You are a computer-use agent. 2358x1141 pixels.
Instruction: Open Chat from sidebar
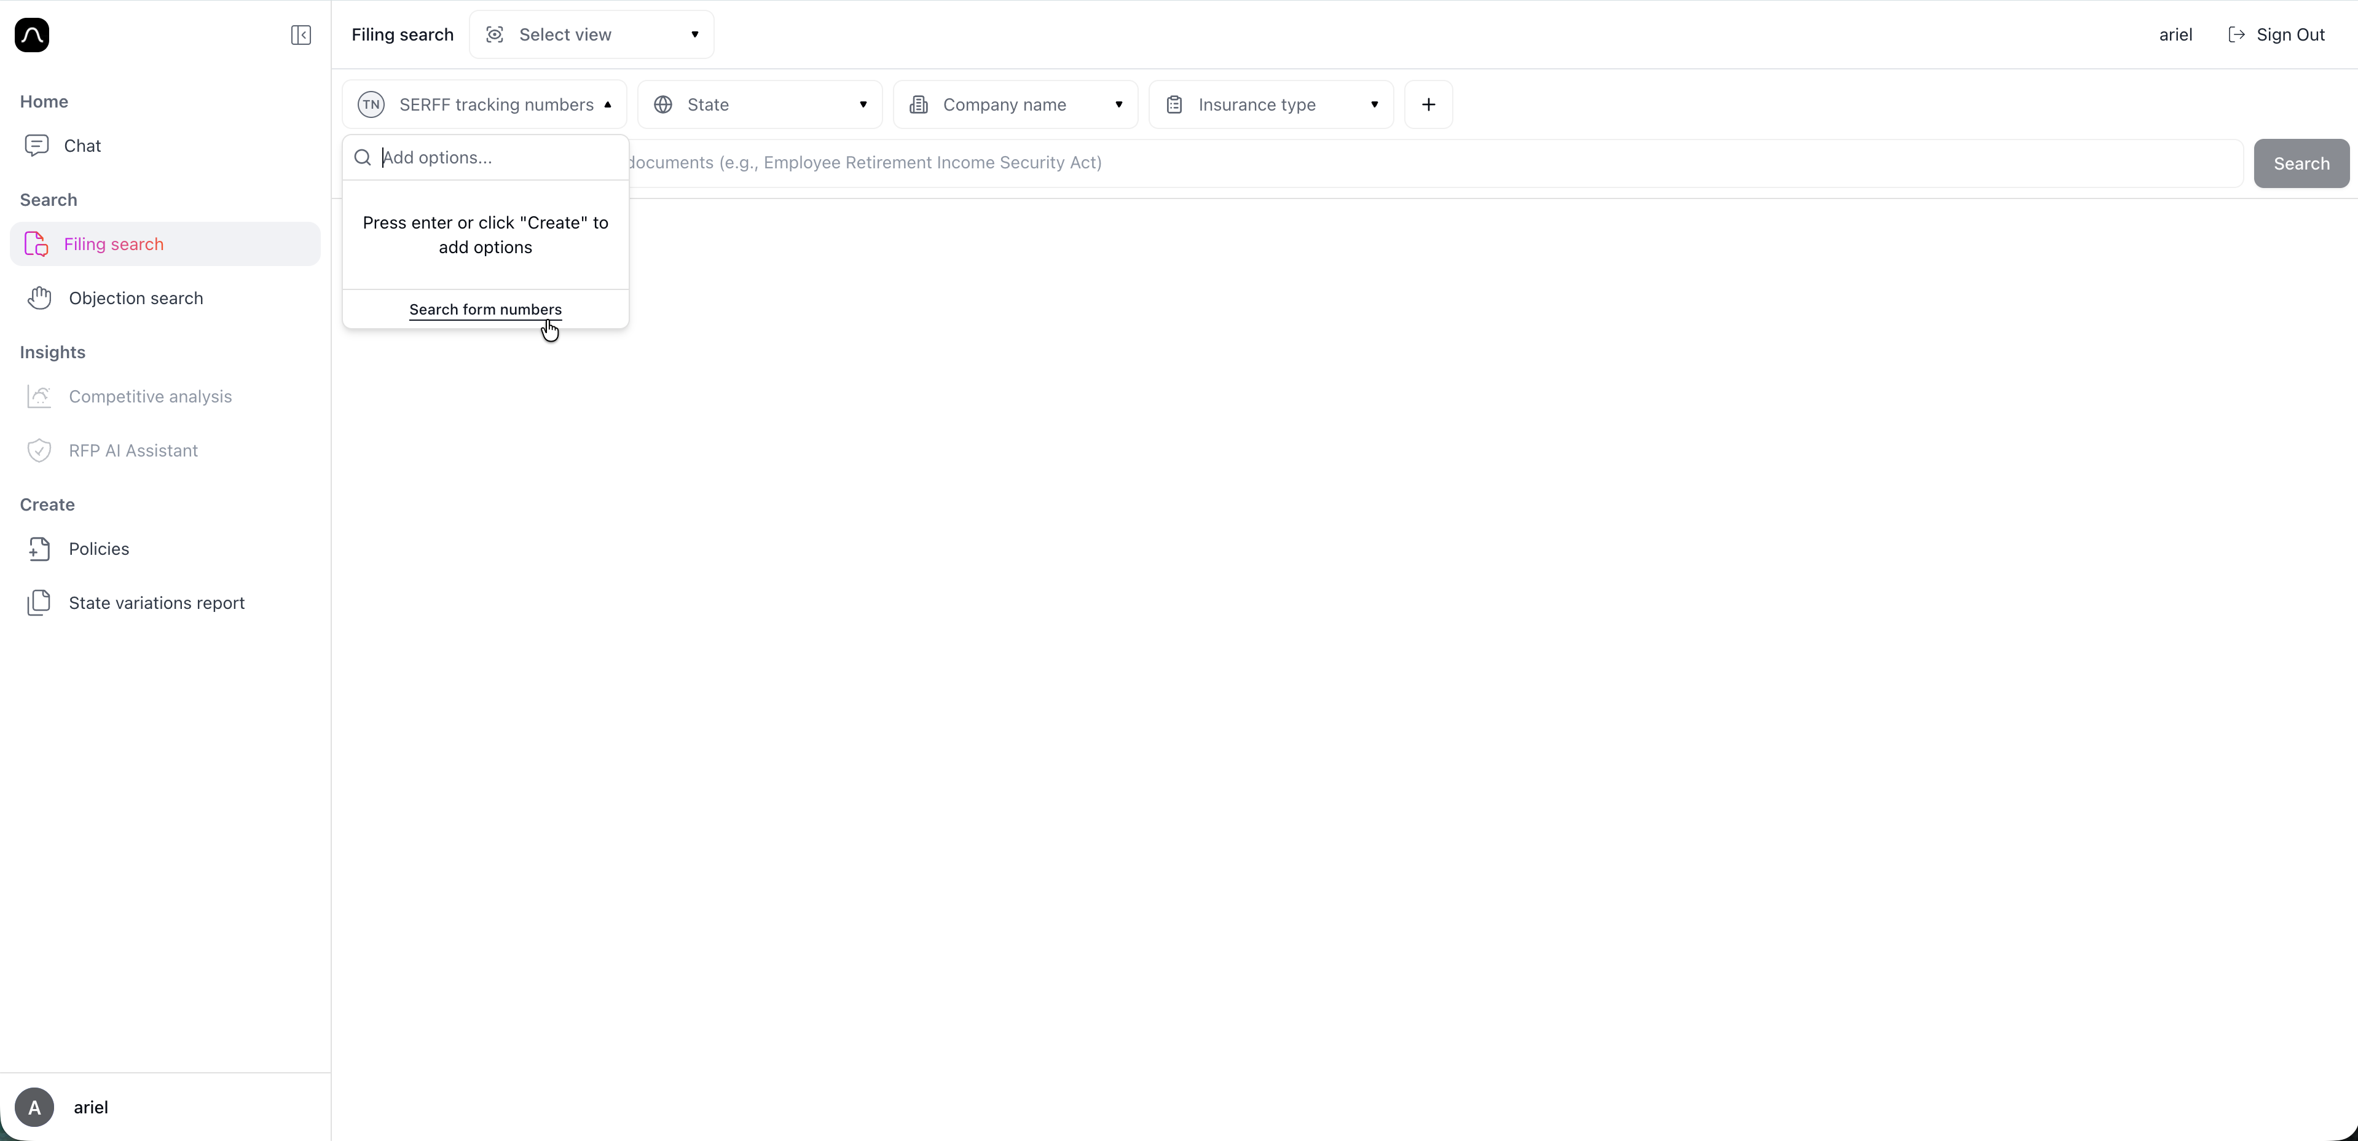[82, 146]
